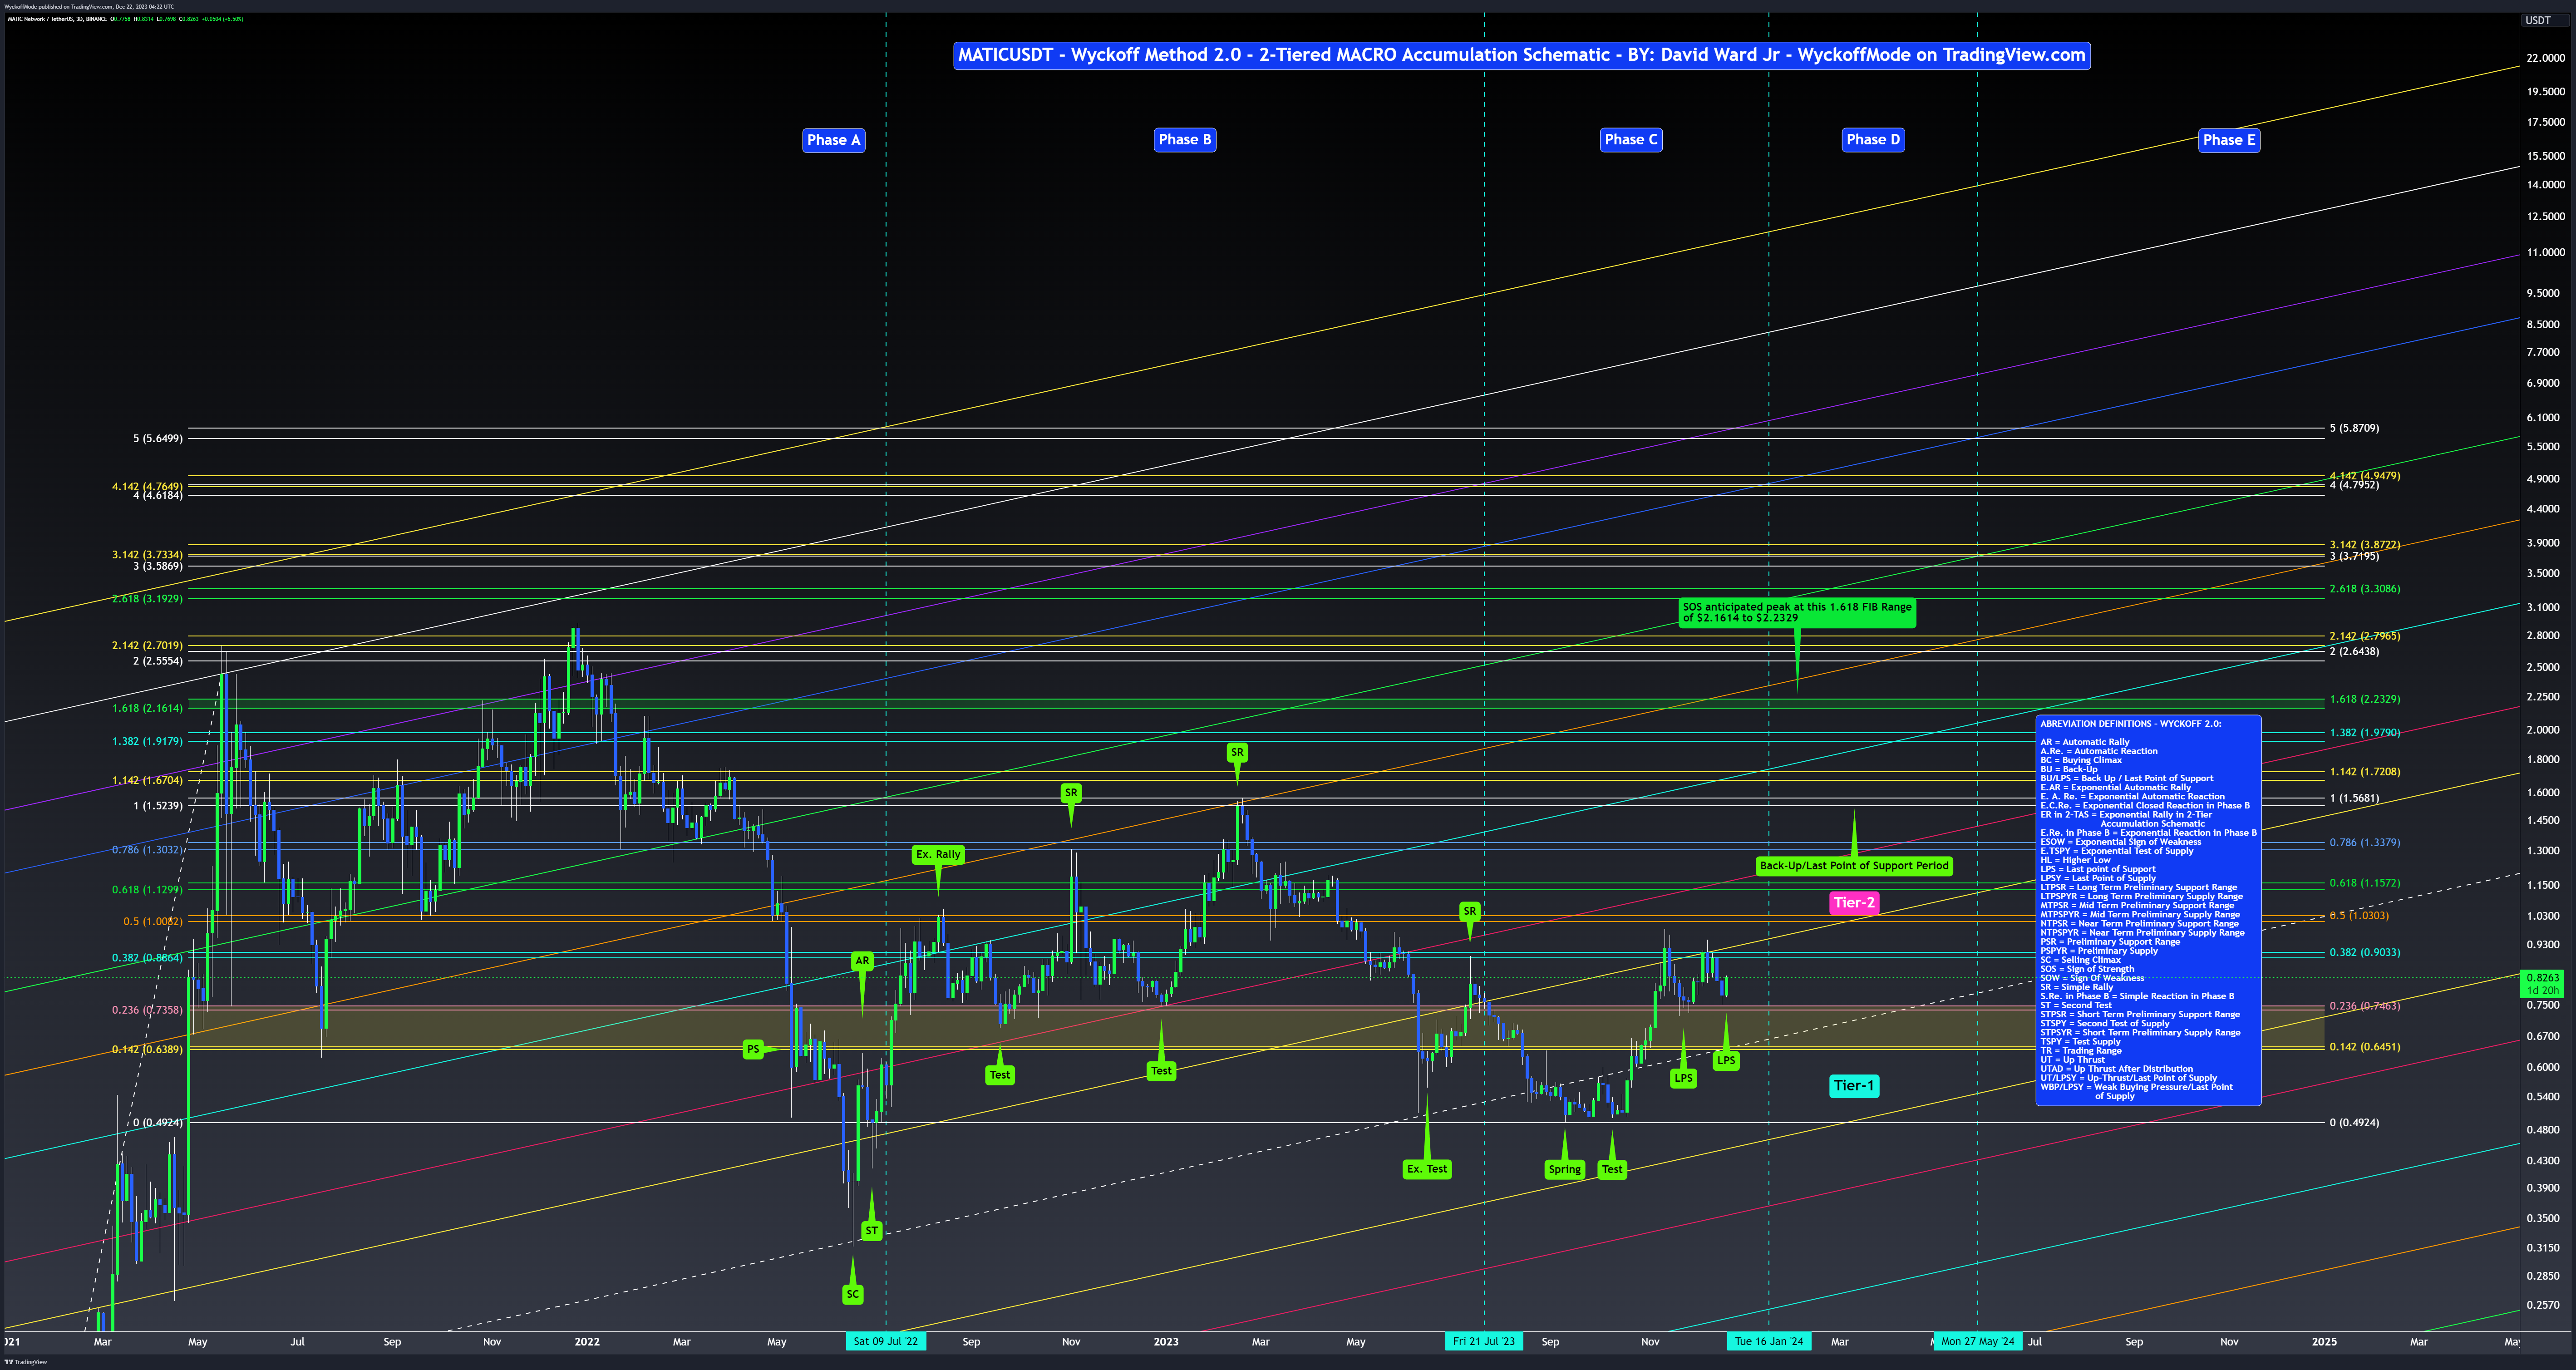
Task: Select the AR callout label
Action: pyautogui.click(x=862, y=961)
